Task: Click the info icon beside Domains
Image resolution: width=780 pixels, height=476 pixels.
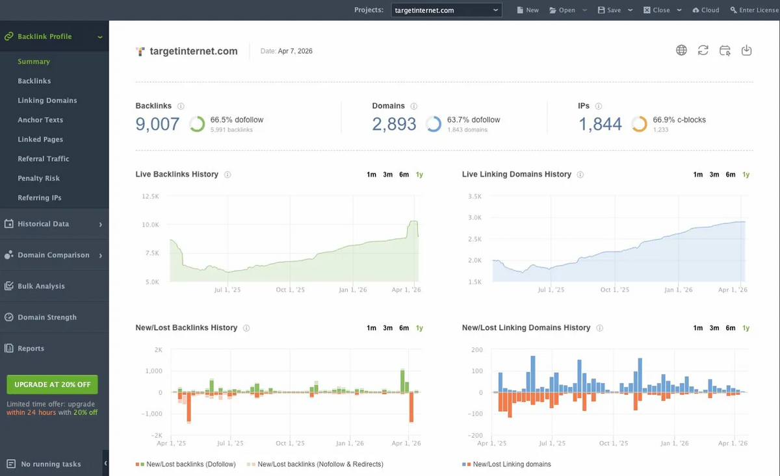Action: [x=414, y=106]
